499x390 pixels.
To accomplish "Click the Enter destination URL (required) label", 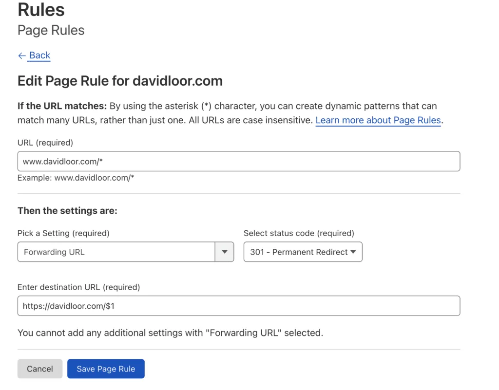I will tap(78, 287).
